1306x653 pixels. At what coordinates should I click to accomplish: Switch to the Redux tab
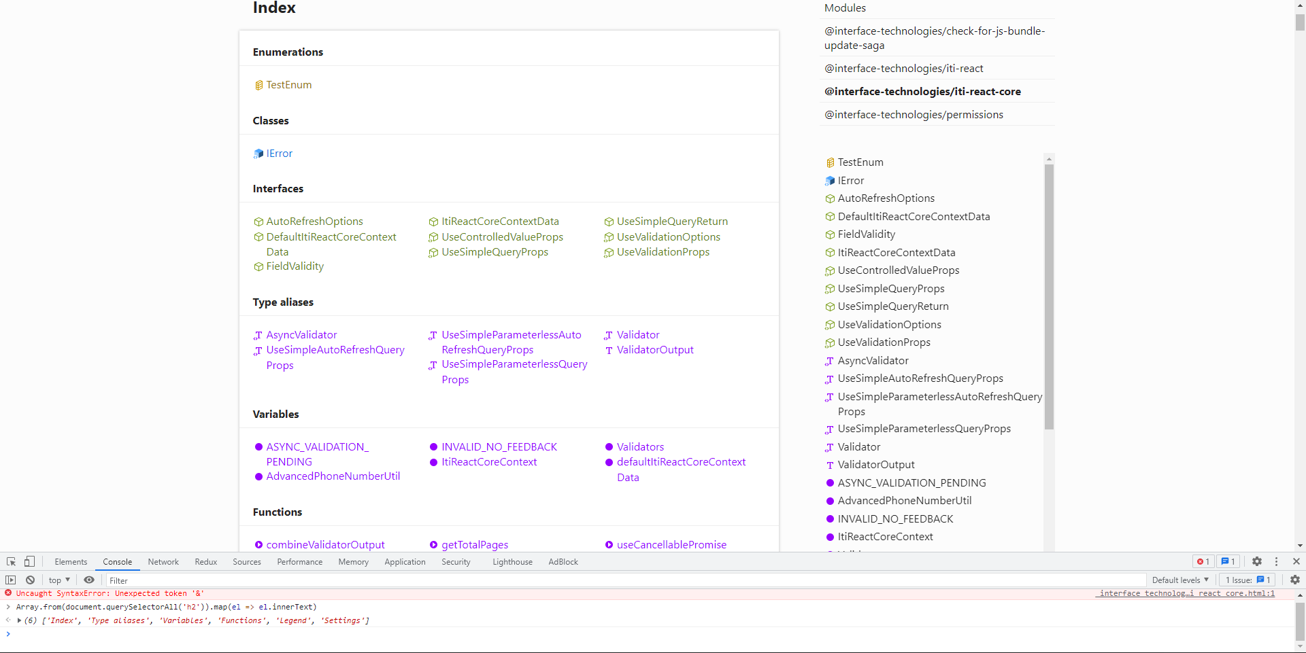click(x=205, y=561)
